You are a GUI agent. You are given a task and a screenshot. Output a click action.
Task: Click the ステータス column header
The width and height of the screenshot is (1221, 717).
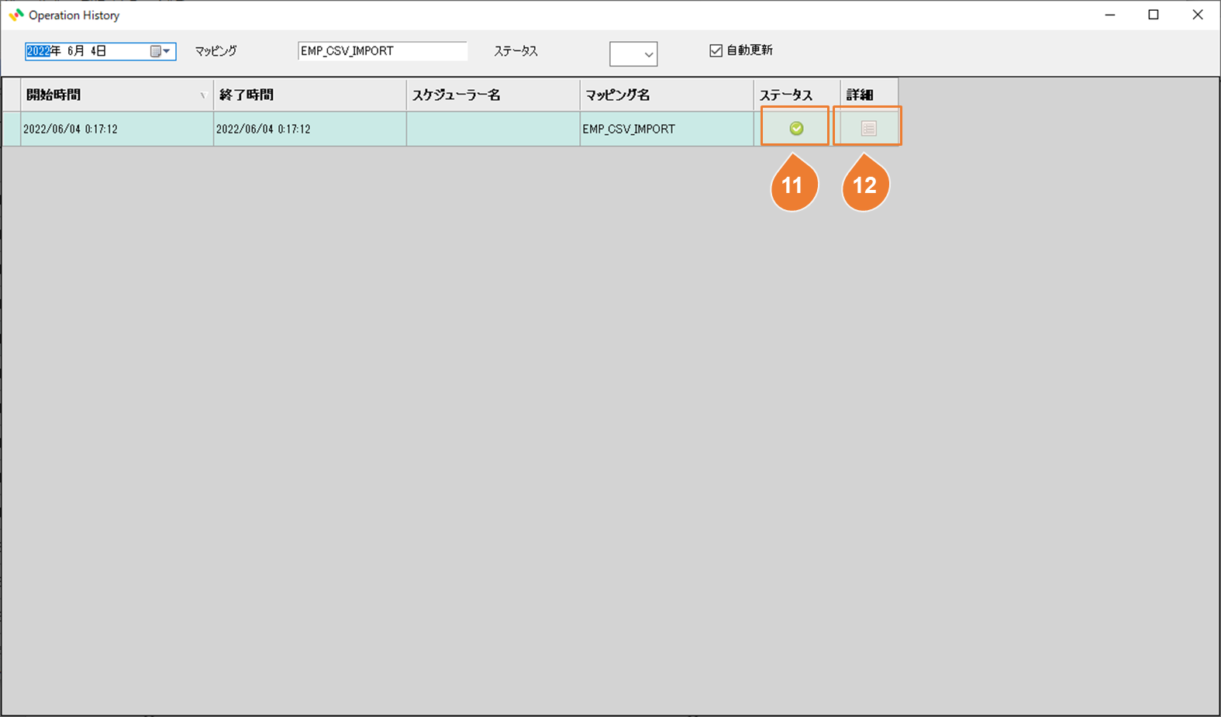pos(797,95)
